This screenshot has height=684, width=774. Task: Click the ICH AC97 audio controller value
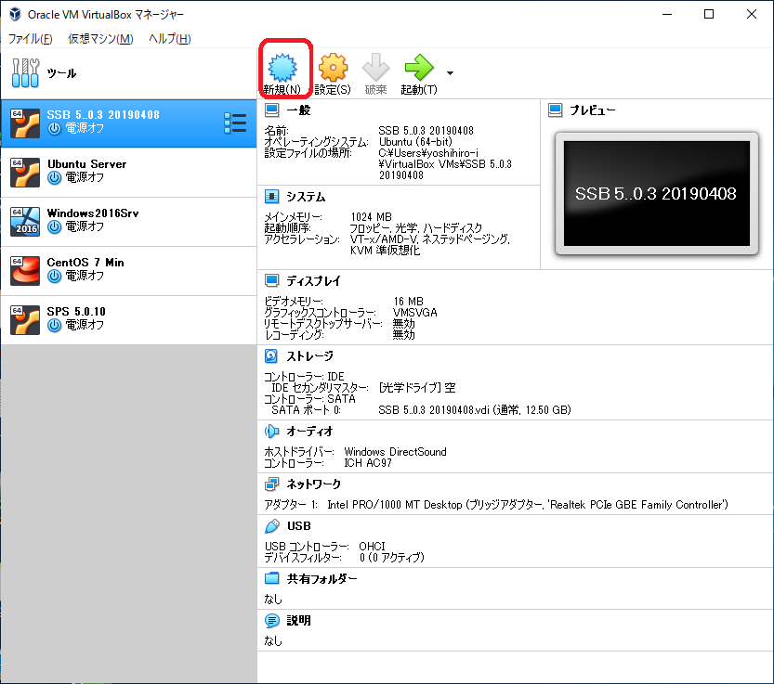click(368, 463)
